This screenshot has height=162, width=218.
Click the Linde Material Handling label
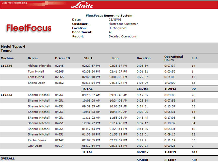click(x=14, y=3)
